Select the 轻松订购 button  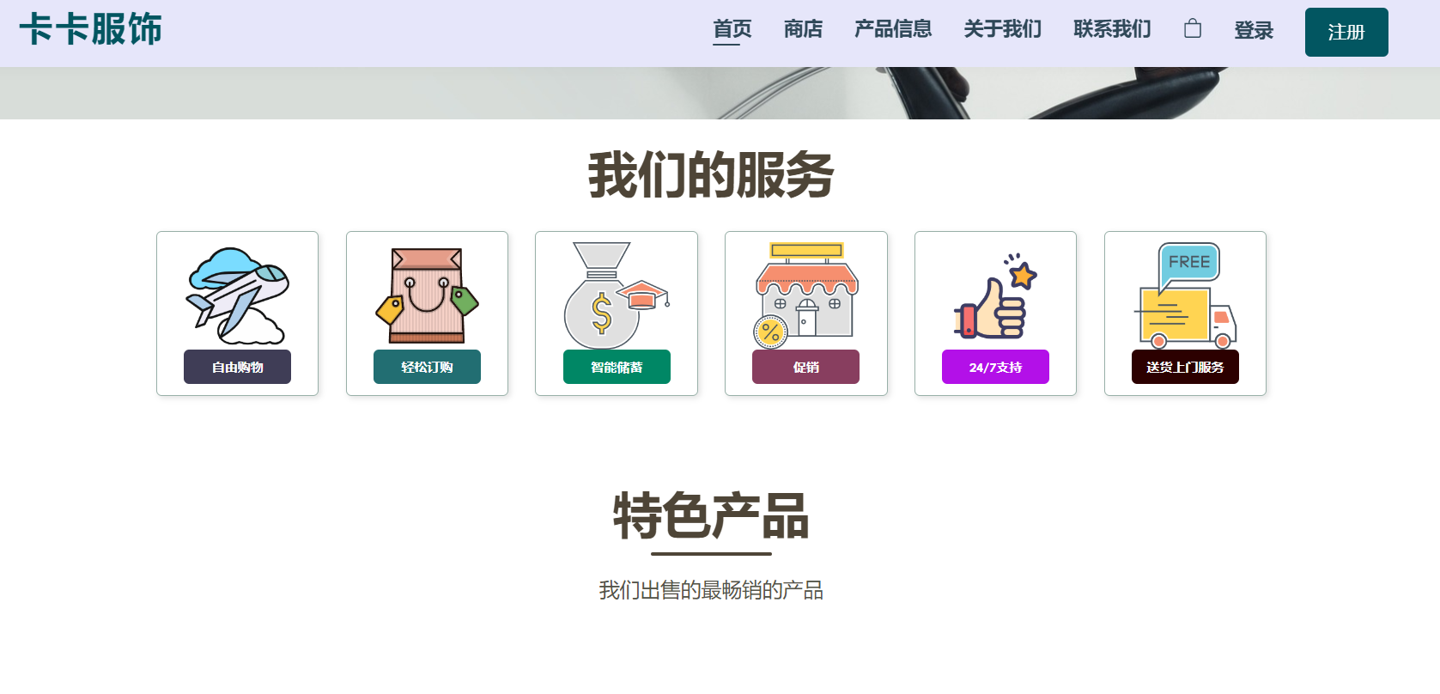427,367
